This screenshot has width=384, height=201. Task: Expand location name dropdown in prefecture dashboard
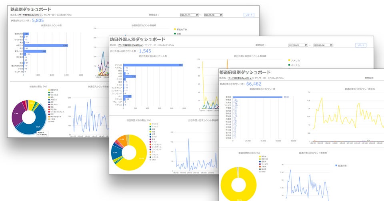(x=240, y=78)
